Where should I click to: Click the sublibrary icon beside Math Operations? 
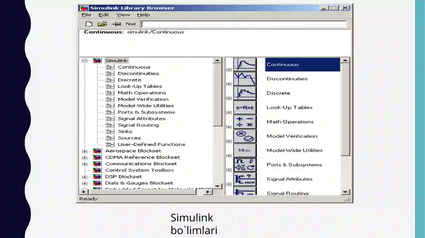click(110, 93)
